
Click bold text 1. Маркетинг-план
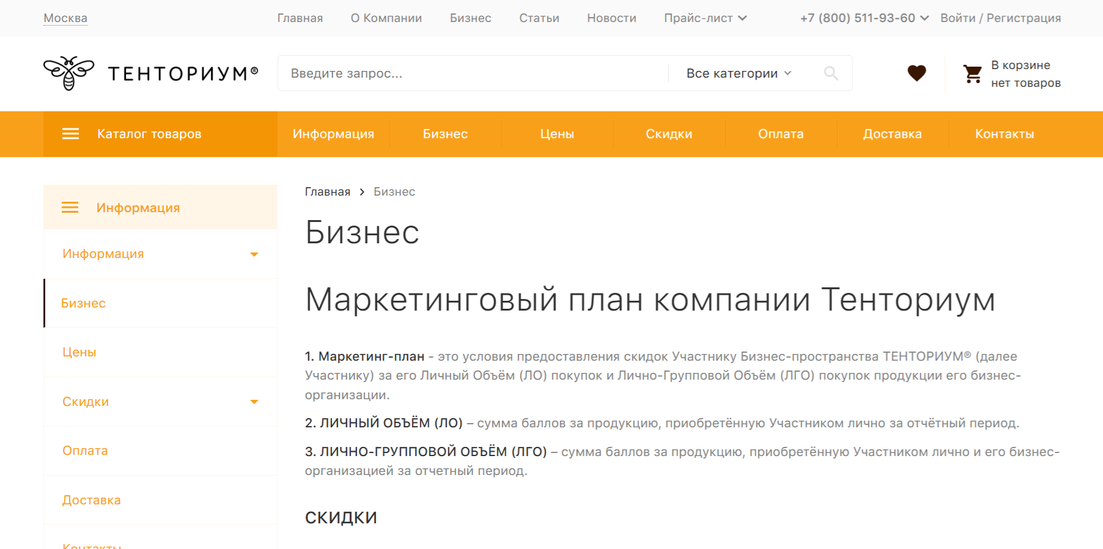click(x=364, y=356)
